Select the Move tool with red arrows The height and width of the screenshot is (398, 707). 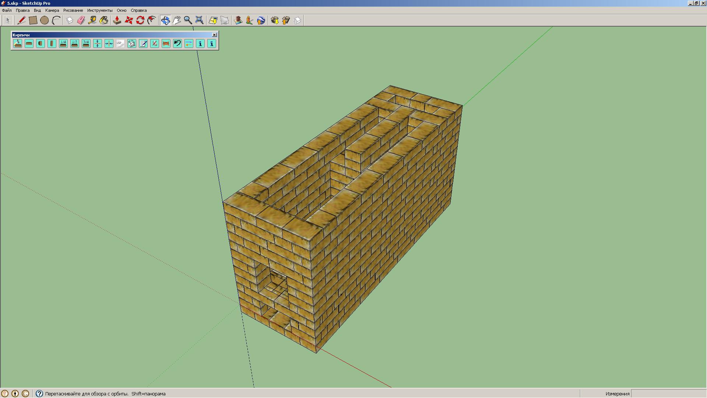(129, 20)
